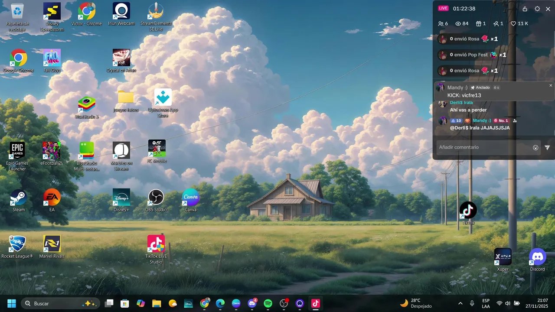555x312 pixels.
Task: Launch OBS Studio desktop shortcut
Action: click(156, 200)
